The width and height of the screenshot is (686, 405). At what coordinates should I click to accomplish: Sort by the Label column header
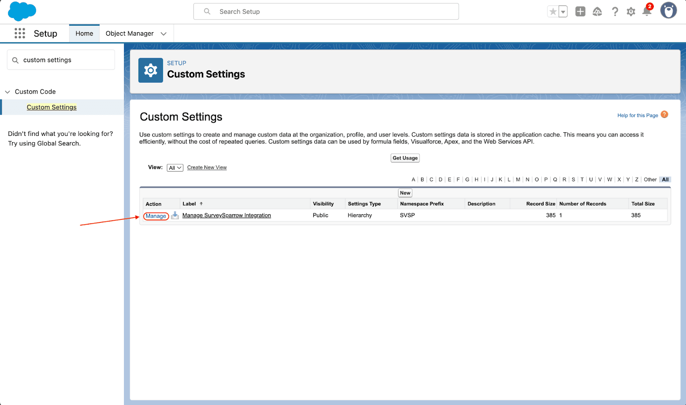click(189, 204)
